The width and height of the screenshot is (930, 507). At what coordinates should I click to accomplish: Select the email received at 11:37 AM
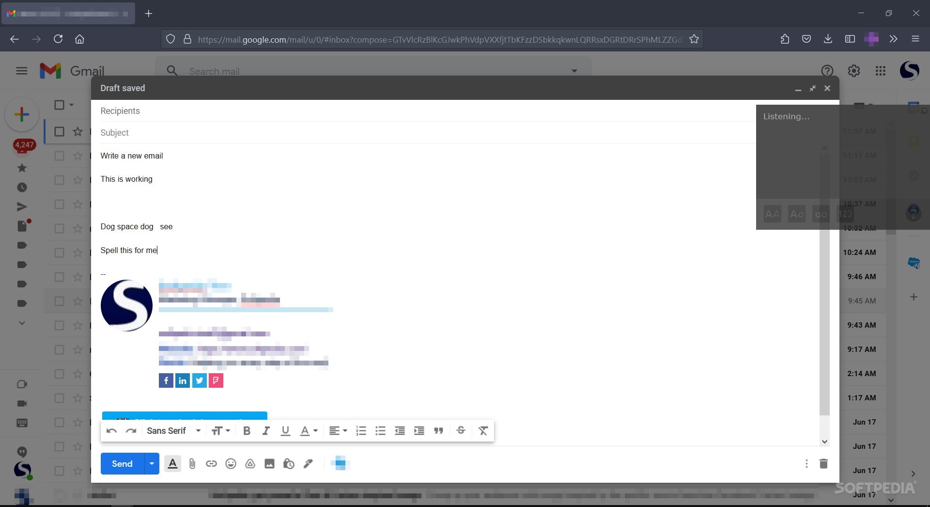click(59, 131)
